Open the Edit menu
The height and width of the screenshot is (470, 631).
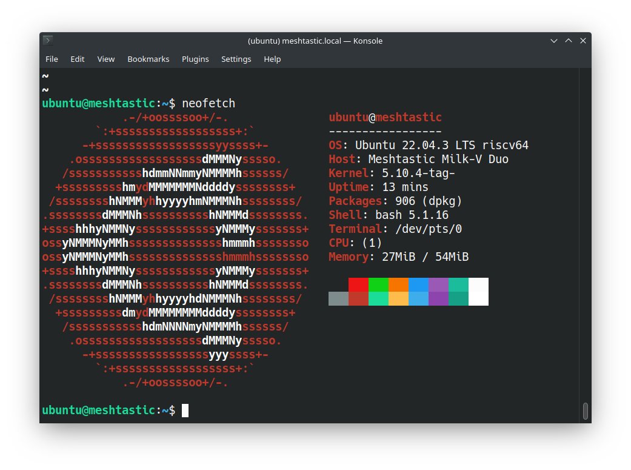[77, 59]
